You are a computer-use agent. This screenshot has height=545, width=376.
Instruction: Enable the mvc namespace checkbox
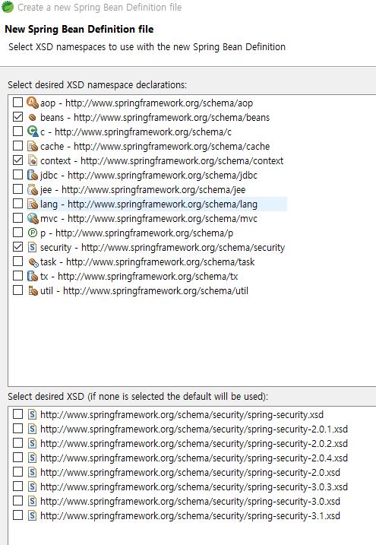pos(17,218)
